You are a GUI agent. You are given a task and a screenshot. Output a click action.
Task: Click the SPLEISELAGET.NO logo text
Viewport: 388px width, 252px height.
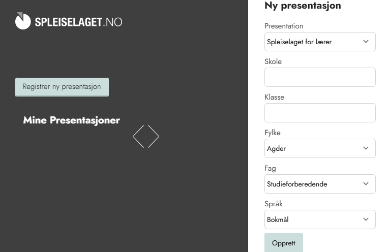pos(78,22)
